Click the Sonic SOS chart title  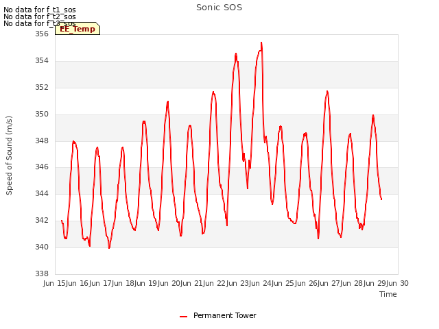(x=219, y=8)
